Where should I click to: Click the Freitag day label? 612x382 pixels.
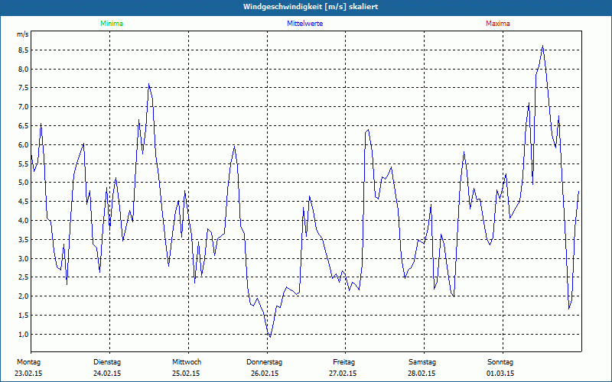pos(343,362)
